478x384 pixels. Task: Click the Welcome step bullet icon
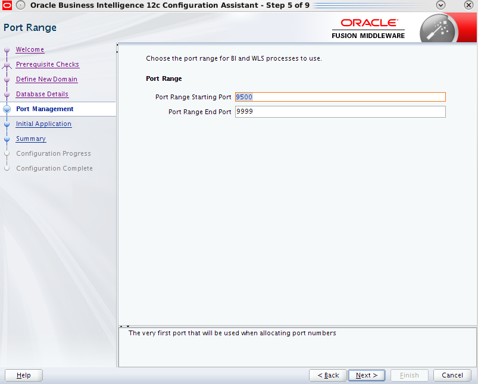(x=7, y=50)
